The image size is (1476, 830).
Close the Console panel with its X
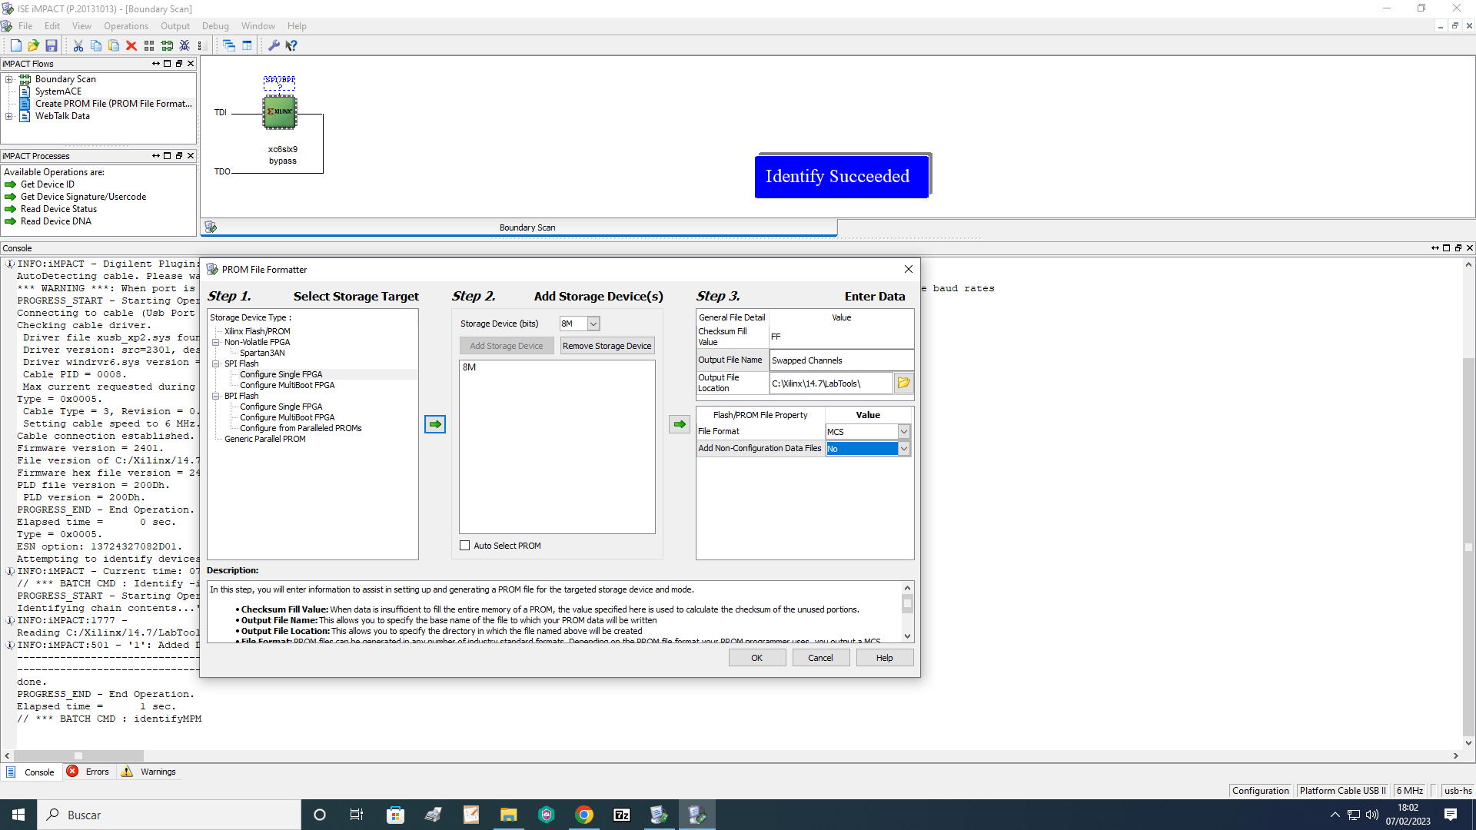click(x=1470, y=248)
